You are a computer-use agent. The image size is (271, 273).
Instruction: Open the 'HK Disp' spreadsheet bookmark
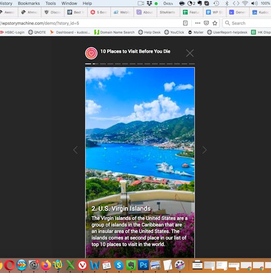click(261, 32)
